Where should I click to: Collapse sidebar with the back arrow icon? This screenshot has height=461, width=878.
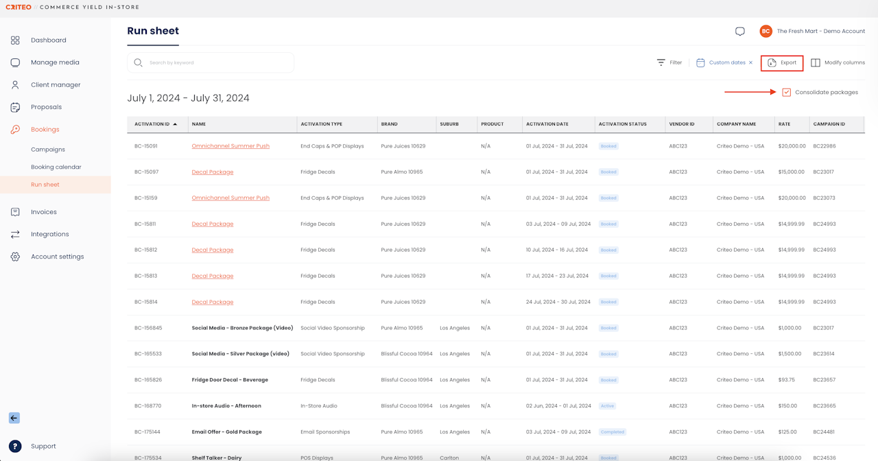point(14,418)
